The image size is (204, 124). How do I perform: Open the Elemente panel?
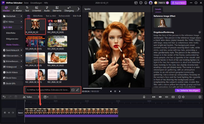tap(57, 9)
